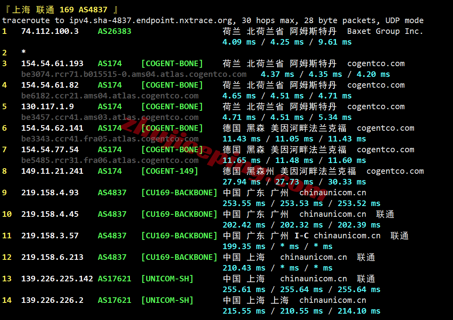Click latency 4.09 ms on hop 1
Image resolution: width=453 pixels, height=320 pixels.
pos(239,42)
